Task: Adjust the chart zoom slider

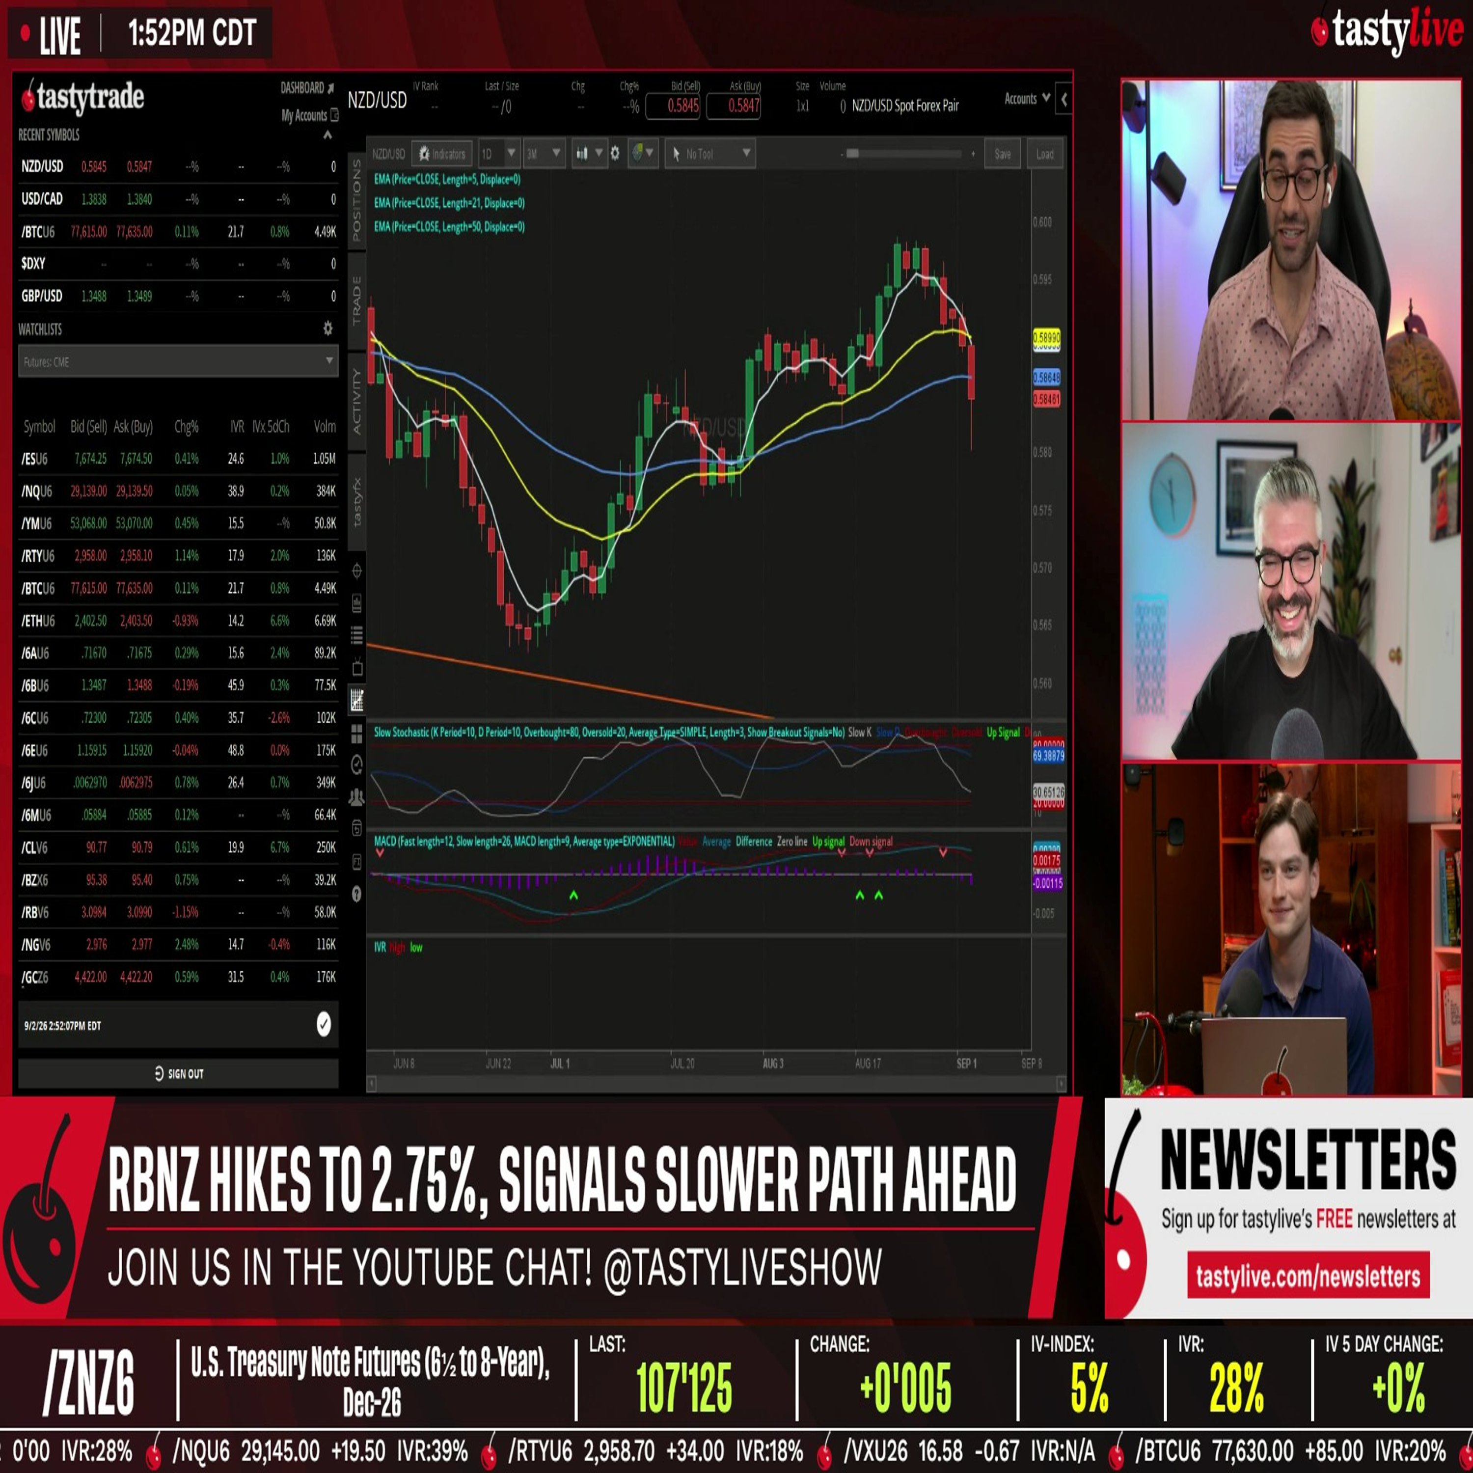Action: tap(906, 154)
